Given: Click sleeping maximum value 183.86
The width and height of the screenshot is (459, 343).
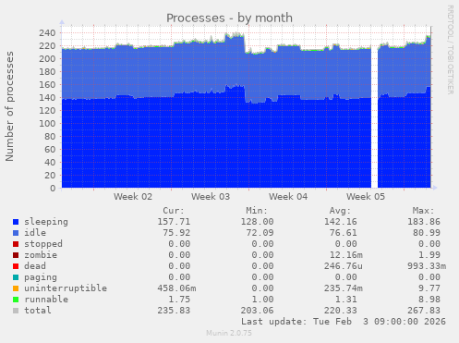Looking at the screenshot, I should pos(424,222).
